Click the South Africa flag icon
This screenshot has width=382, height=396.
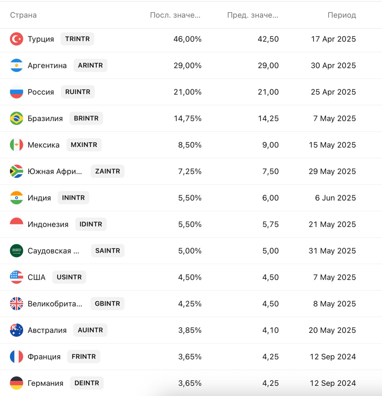pos(16,171)
